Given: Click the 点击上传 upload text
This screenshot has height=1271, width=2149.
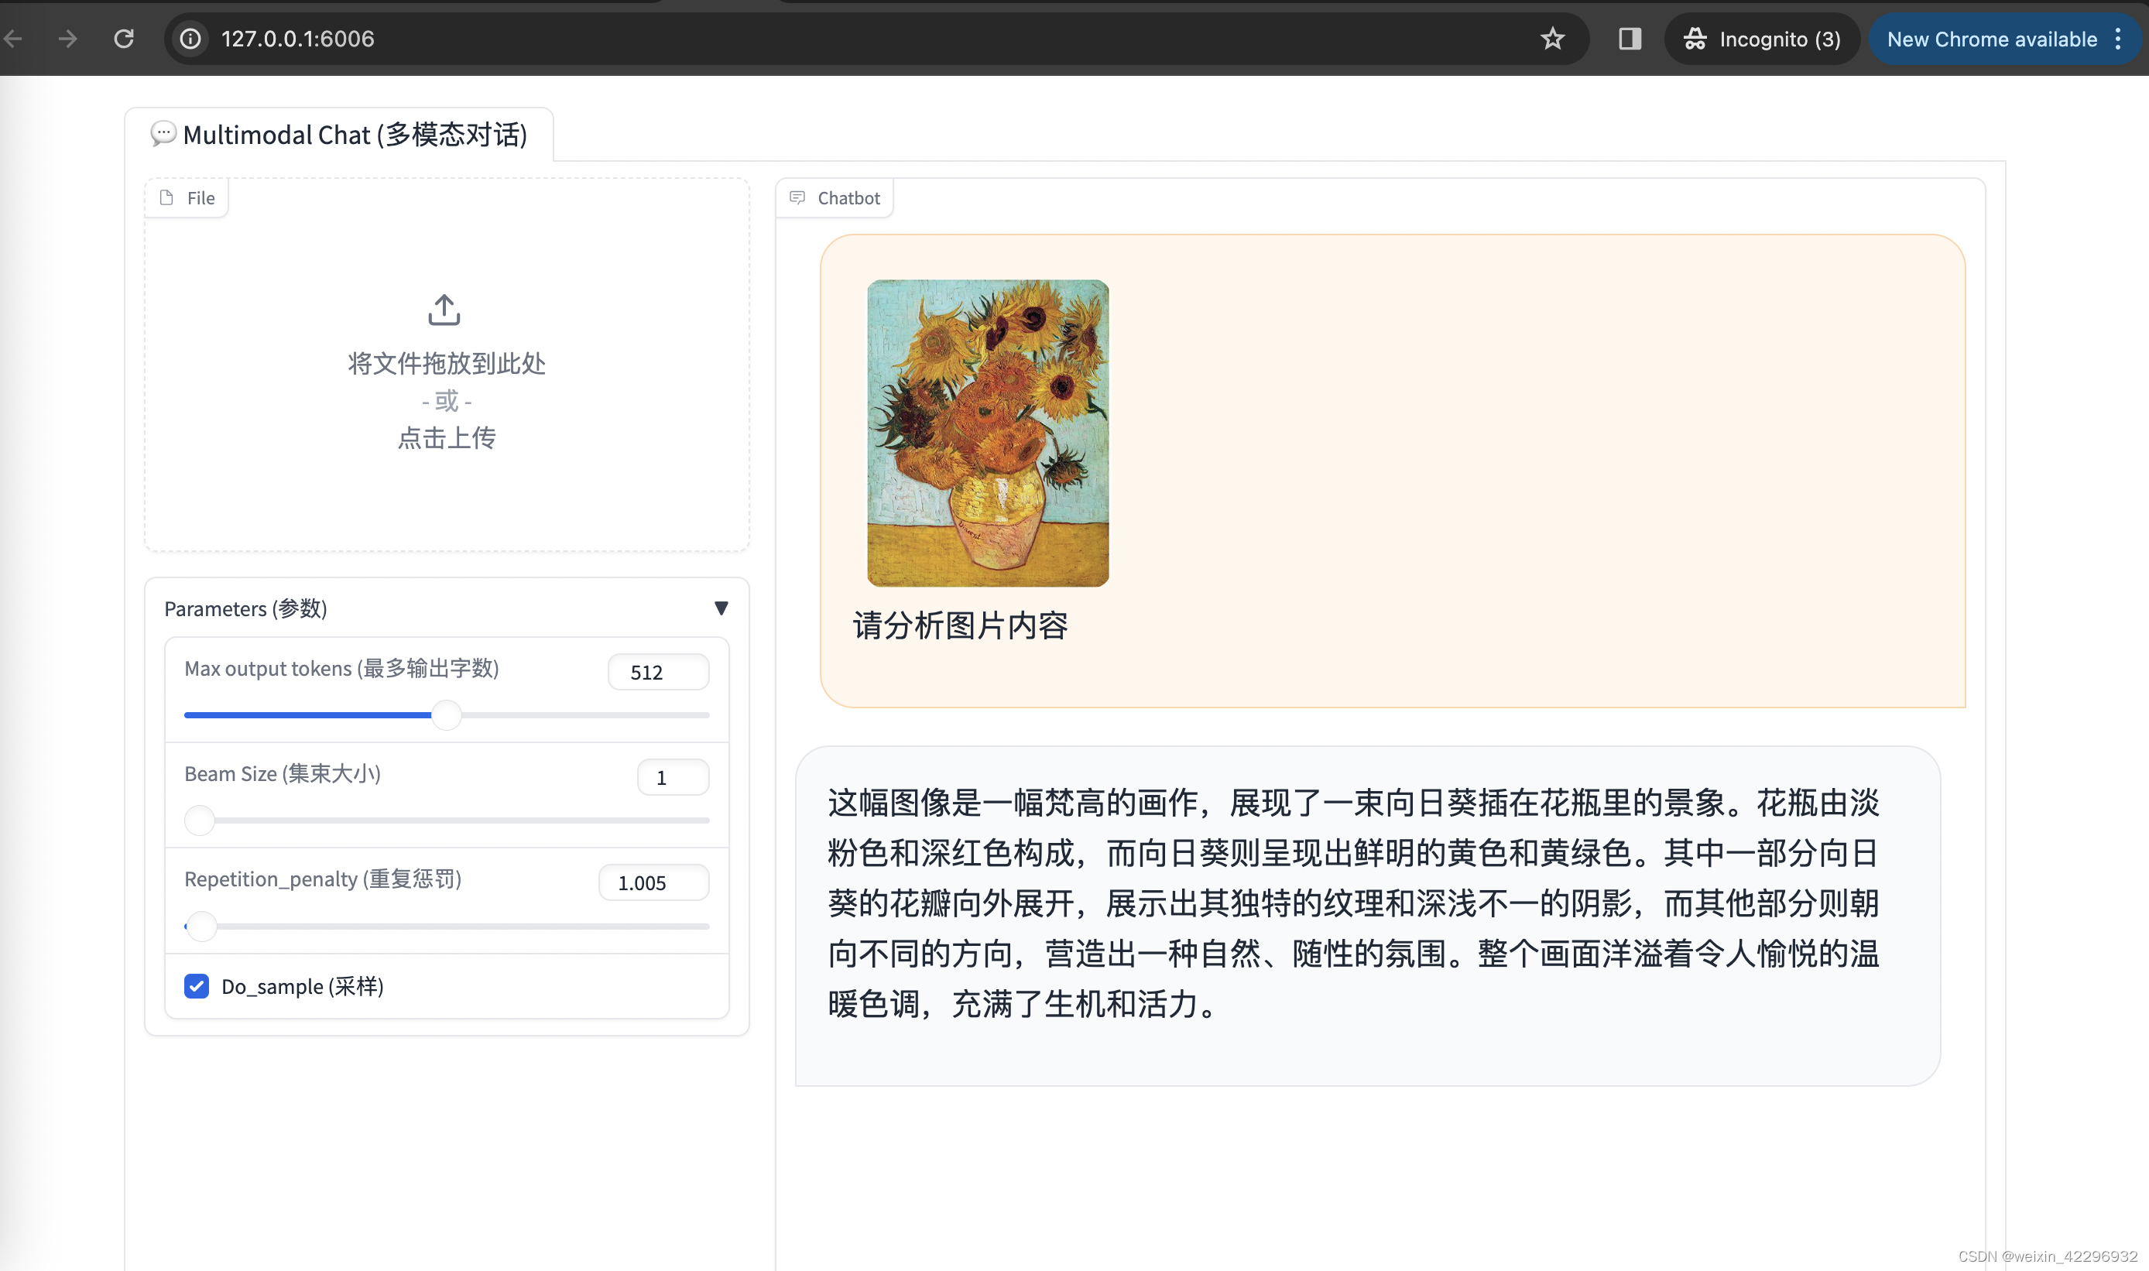Looking at the screenshot, I should (x=446, y=437).
